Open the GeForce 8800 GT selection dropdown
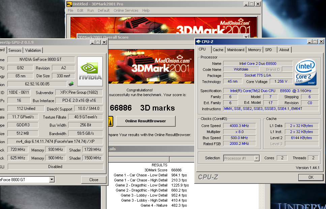Viewport: 326px width, 209px height. coord(52,180)
